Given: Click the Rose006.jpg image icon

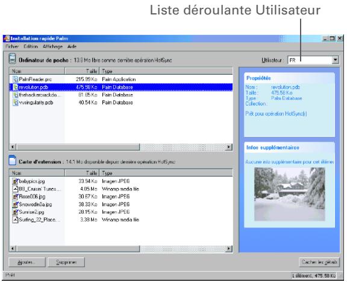Looking at the screenshot, I should (x=15, y=196).
